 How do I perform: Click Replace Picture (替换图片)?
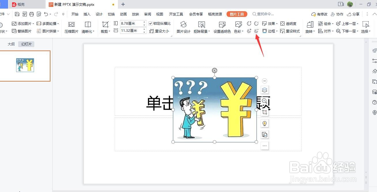tap(22, 31)
